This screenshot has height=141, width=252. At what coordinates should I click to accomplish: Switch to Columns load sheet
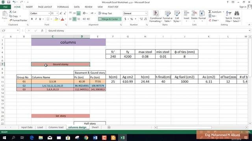coord(56,127)
